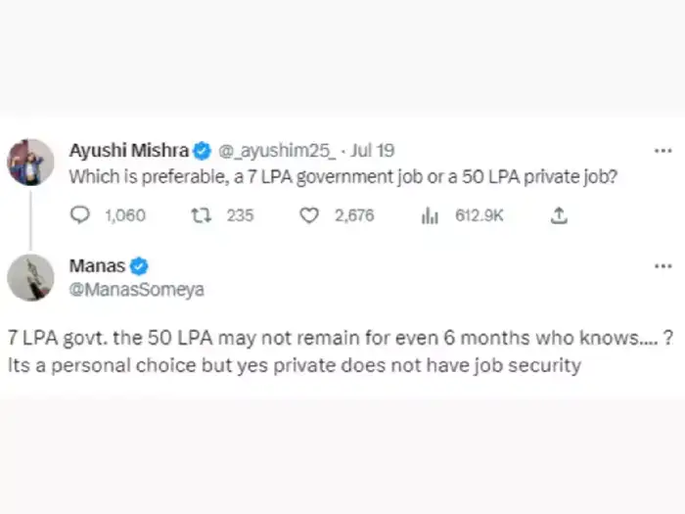Viewport: 685px width, 514px height.
Task: Click the reply speech bubble icon
Action: click(81, 215)
